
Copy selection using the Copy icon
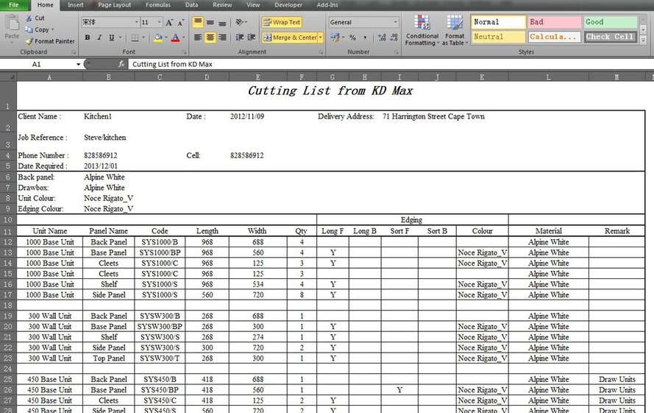click(29, 29)
